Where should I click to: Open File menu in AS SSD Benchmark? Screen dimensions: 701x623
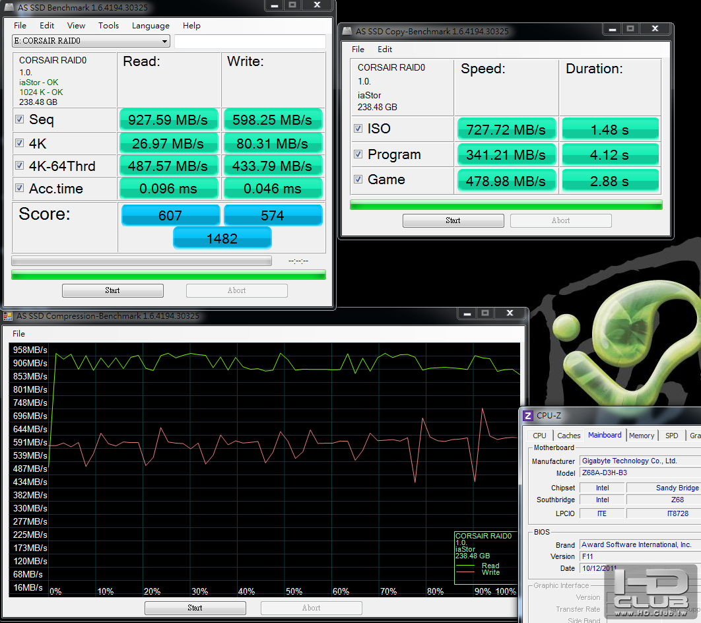point(20,26)
